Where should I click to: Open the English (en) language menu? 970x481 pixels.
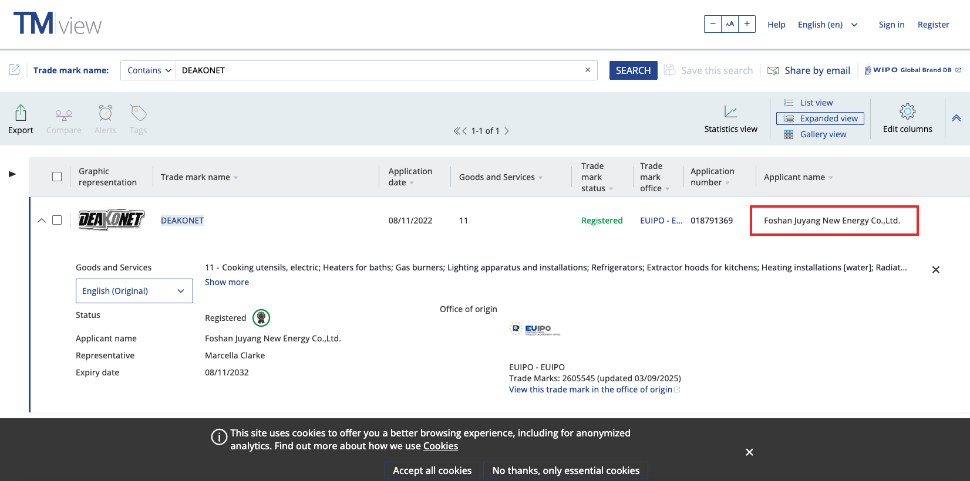click(x=827, y=25)
